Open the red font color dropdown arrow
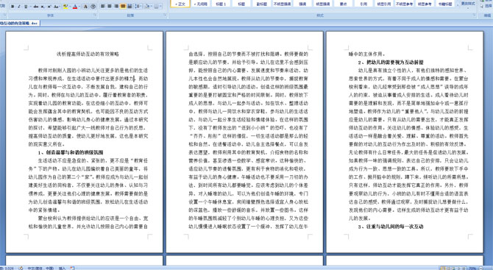This screenshot has height=270, width=493. coord(79,7)
